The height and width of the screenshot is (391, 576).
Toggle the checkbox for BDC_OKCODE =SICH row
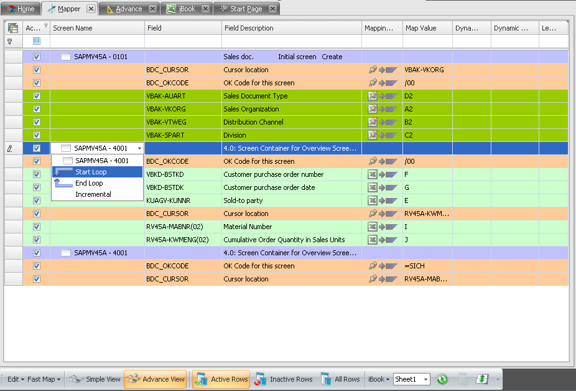(x=37, y=266)
